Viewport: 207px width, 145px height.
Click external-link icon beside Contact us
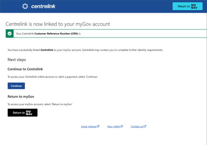click(x=145, y=127)
